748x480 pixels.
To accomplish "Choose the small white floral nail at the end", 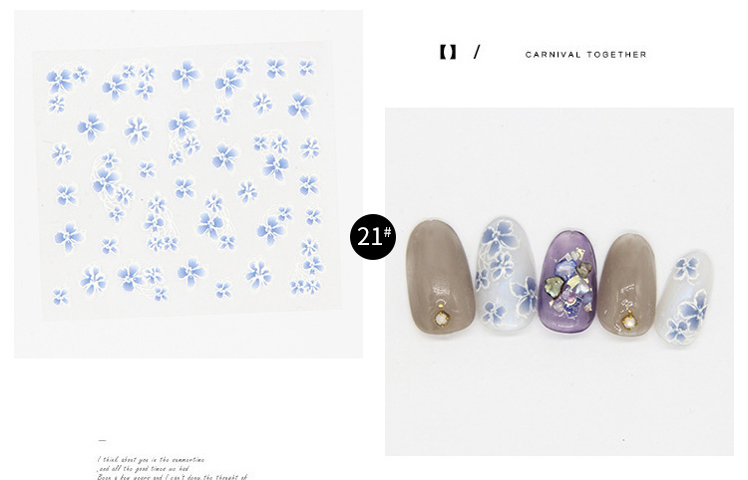I will pyautogui.click(x=685, y=297).
